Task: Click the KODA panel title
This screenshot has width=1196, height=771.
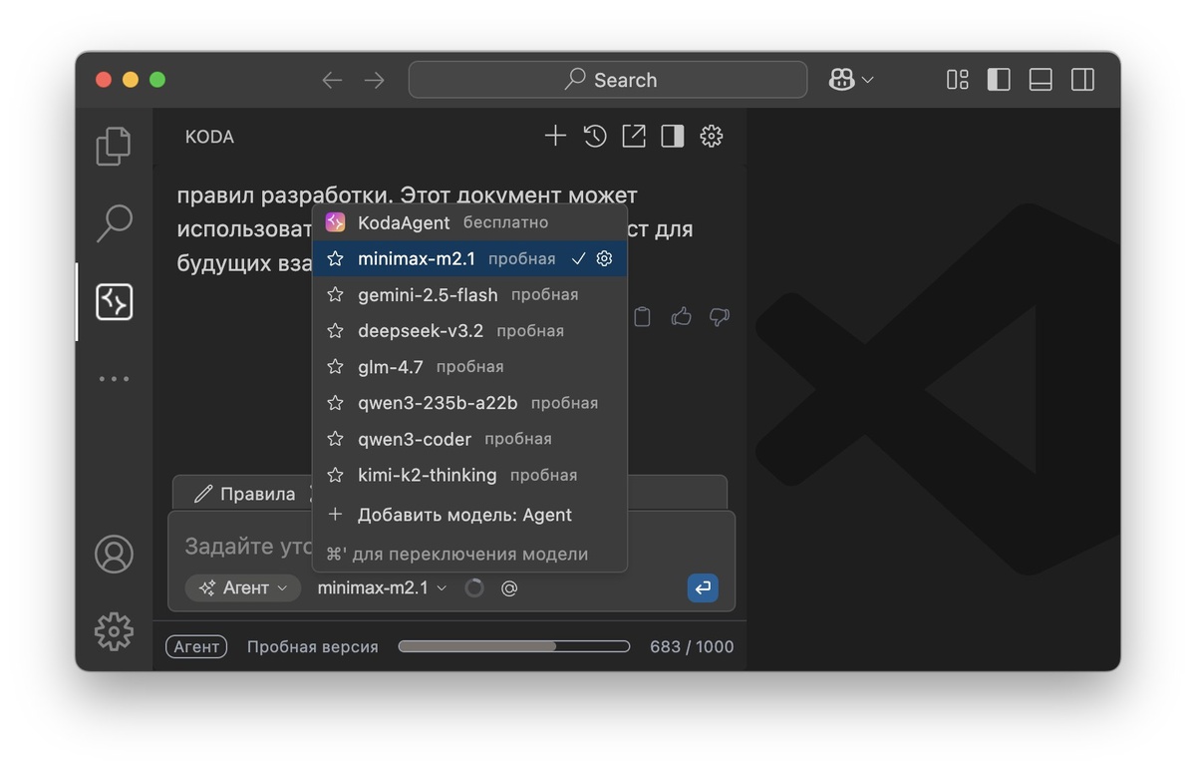Action: click(209, 137)
